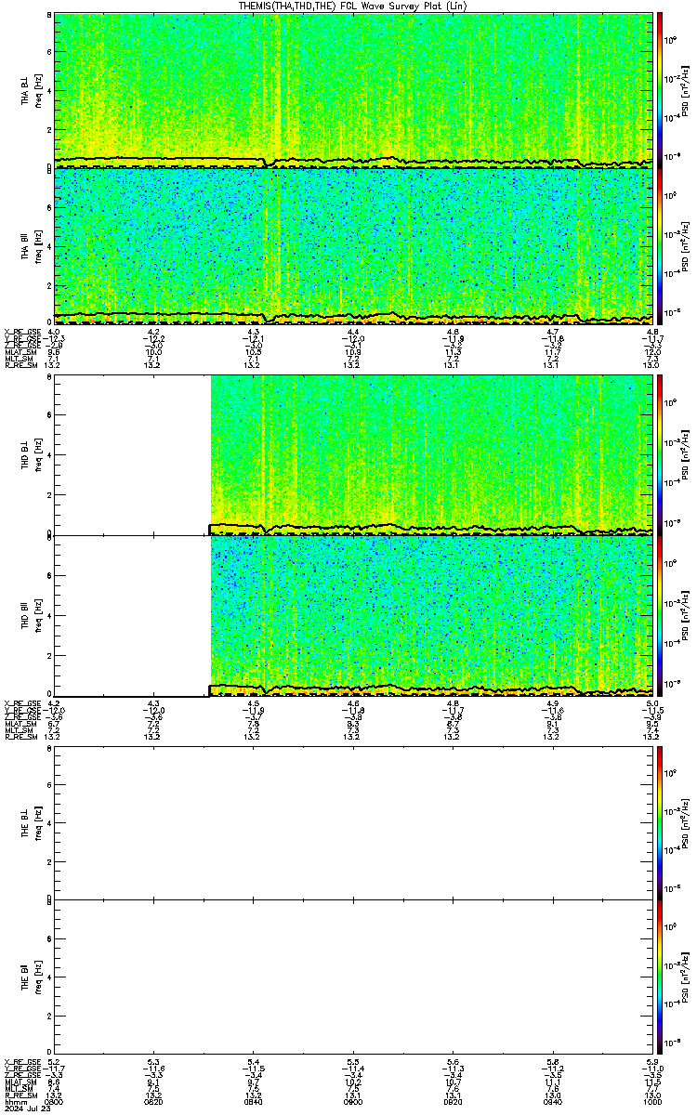
Task: Click the '0900' time tick label
Action: click(352, 1102)
